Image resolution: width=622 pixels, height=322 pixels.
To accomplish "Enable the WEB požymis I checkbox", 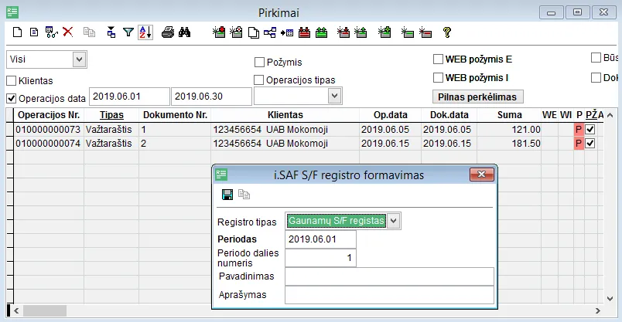I will [438, 77].
